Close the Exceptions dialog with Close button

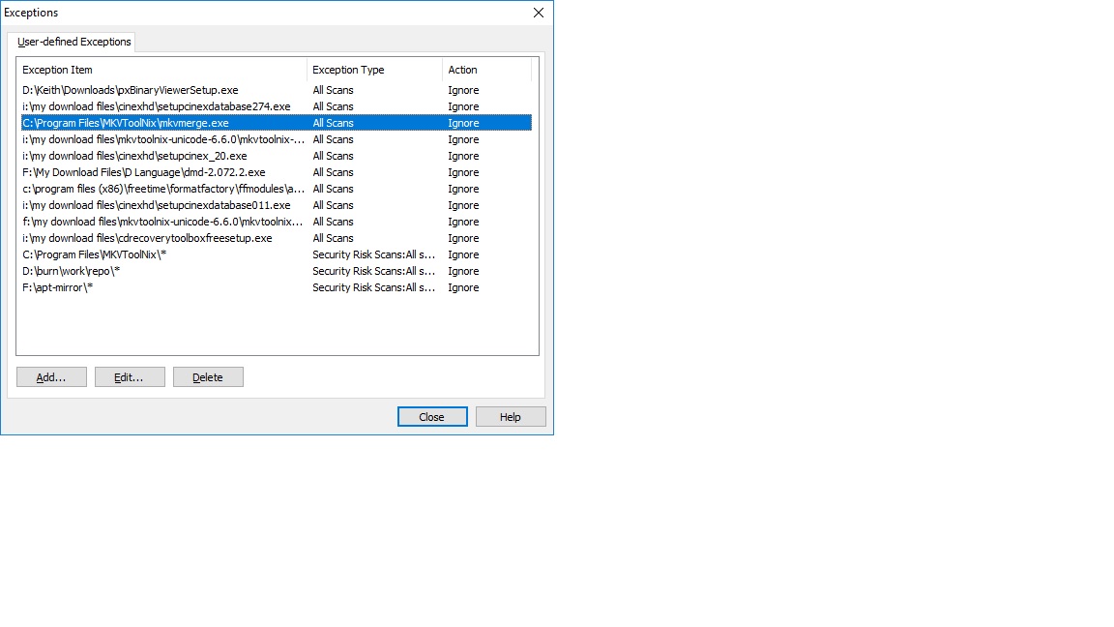(x=432, y=417)
